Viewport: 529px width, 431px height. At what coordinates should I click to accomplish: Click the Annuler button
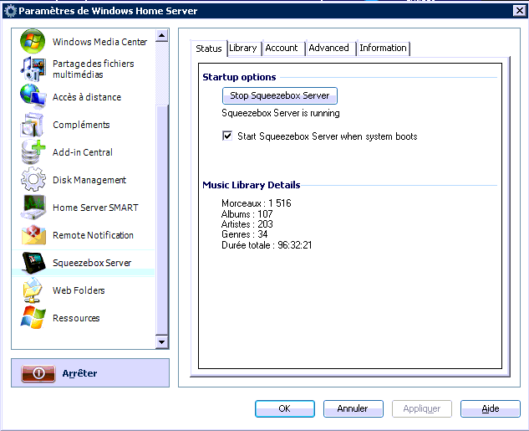point(354,408)
